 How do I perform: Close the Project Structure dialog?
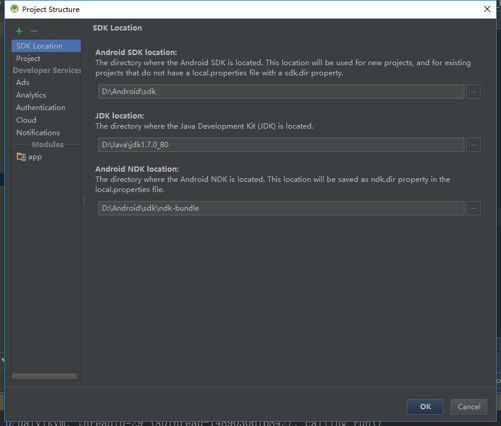[x=487, y=9]
